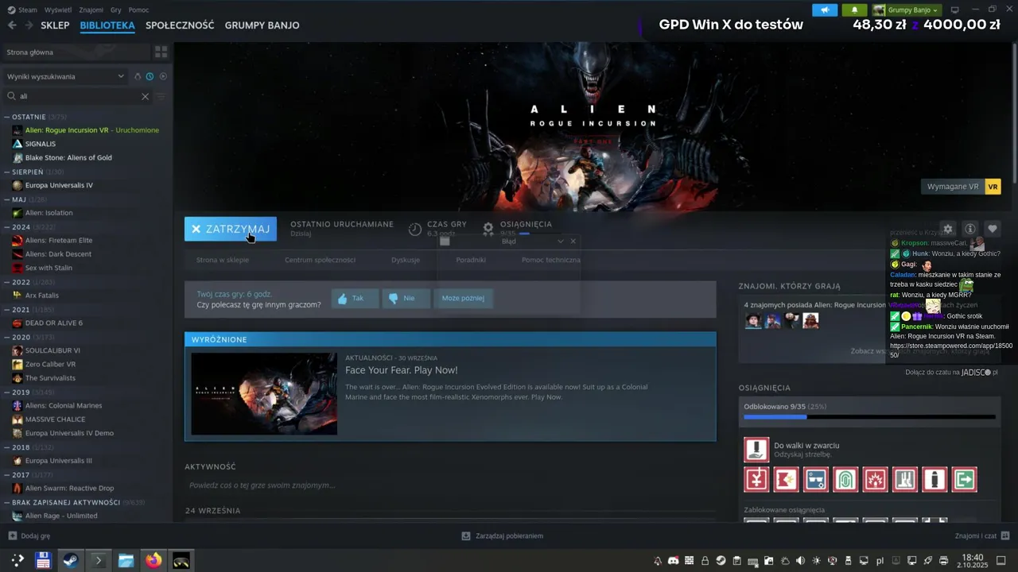Screen dimensions: 1018x572
Task: Open Strona w sklepie link
Action: [x=223, y=260]
